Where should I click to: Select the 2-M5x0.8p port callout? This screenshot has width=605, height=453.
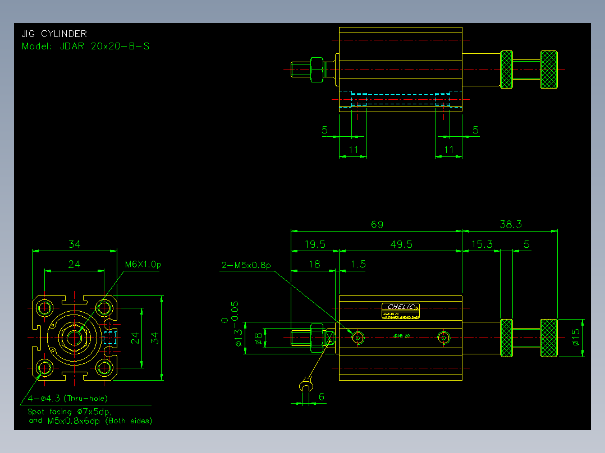pyautogui.click(x=246, y=265)
